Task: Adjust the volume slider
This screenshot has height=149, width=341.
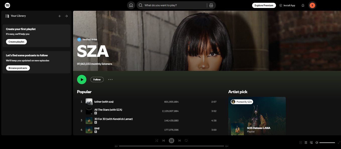Action: pos(328,142)
